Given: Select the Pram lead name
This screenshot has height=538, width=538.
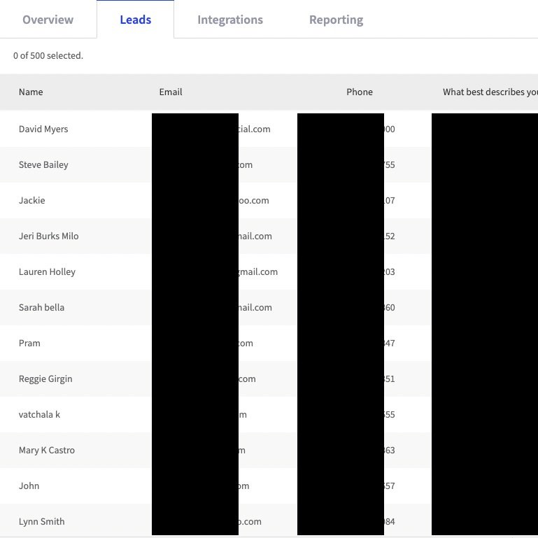Looking at the screenshot, I should (x=29, y=343).
